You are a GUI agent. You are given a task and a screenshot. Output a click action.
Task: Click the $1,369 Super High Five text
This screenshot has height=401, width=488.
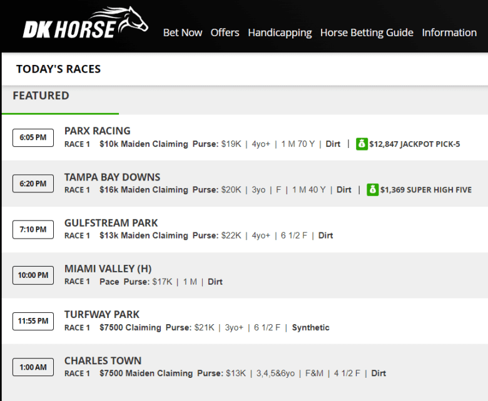tap(426, 190)
